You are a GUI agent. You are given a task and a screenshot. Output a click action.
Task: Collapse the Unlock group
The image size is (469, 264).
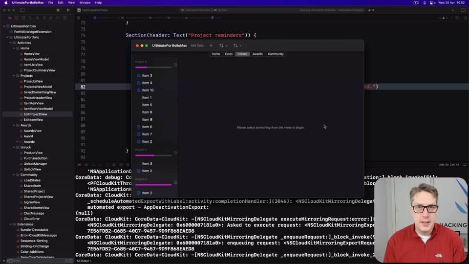coord(14,147)
